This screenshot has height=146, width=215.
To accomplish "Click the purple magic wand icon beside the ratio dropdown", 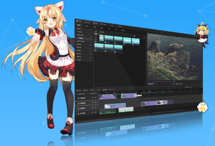I will [200, 83].
